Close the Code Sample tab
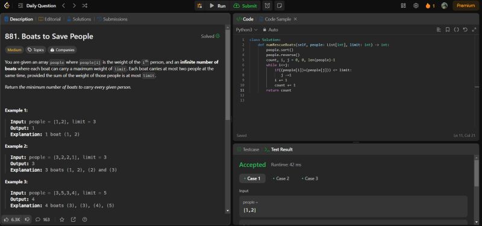 click(295, 19)
